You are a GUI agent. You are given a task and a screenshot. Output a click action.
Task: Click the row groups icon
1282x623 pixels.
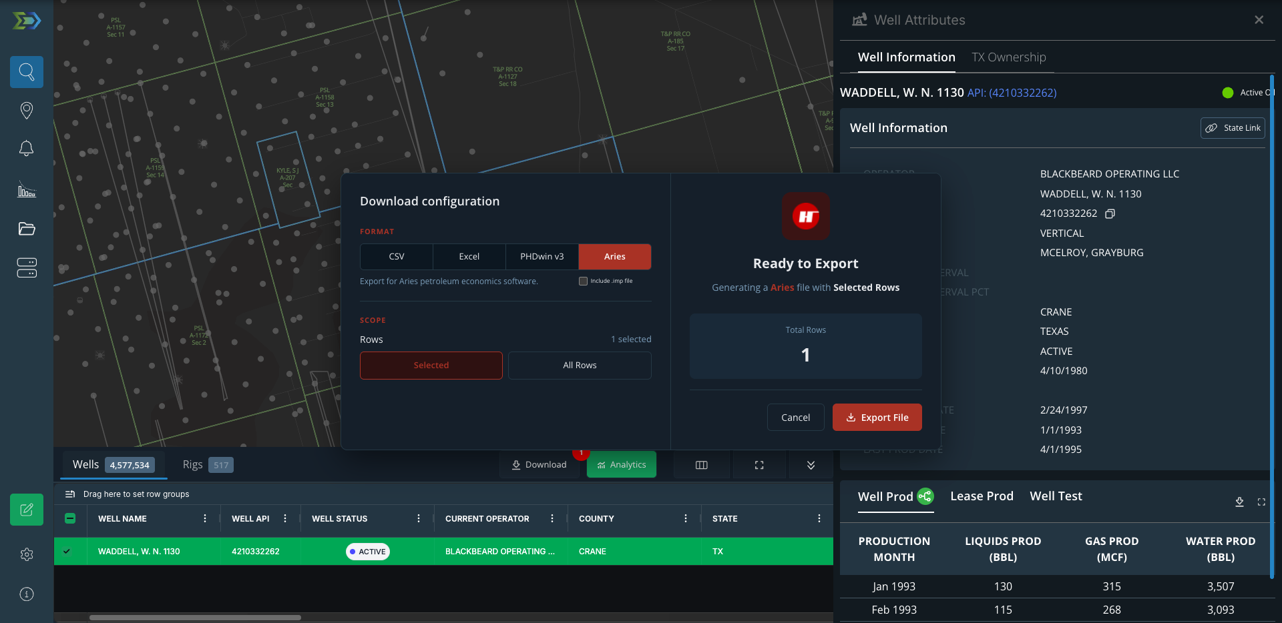coord(69,494)
